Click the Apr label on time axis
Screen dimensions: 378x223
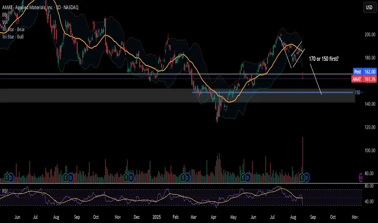[x=213, y=217]
